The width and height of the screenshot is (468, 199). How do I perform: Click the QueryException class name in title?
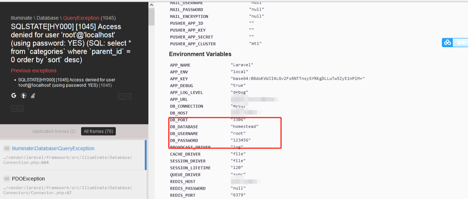[81, 18]
